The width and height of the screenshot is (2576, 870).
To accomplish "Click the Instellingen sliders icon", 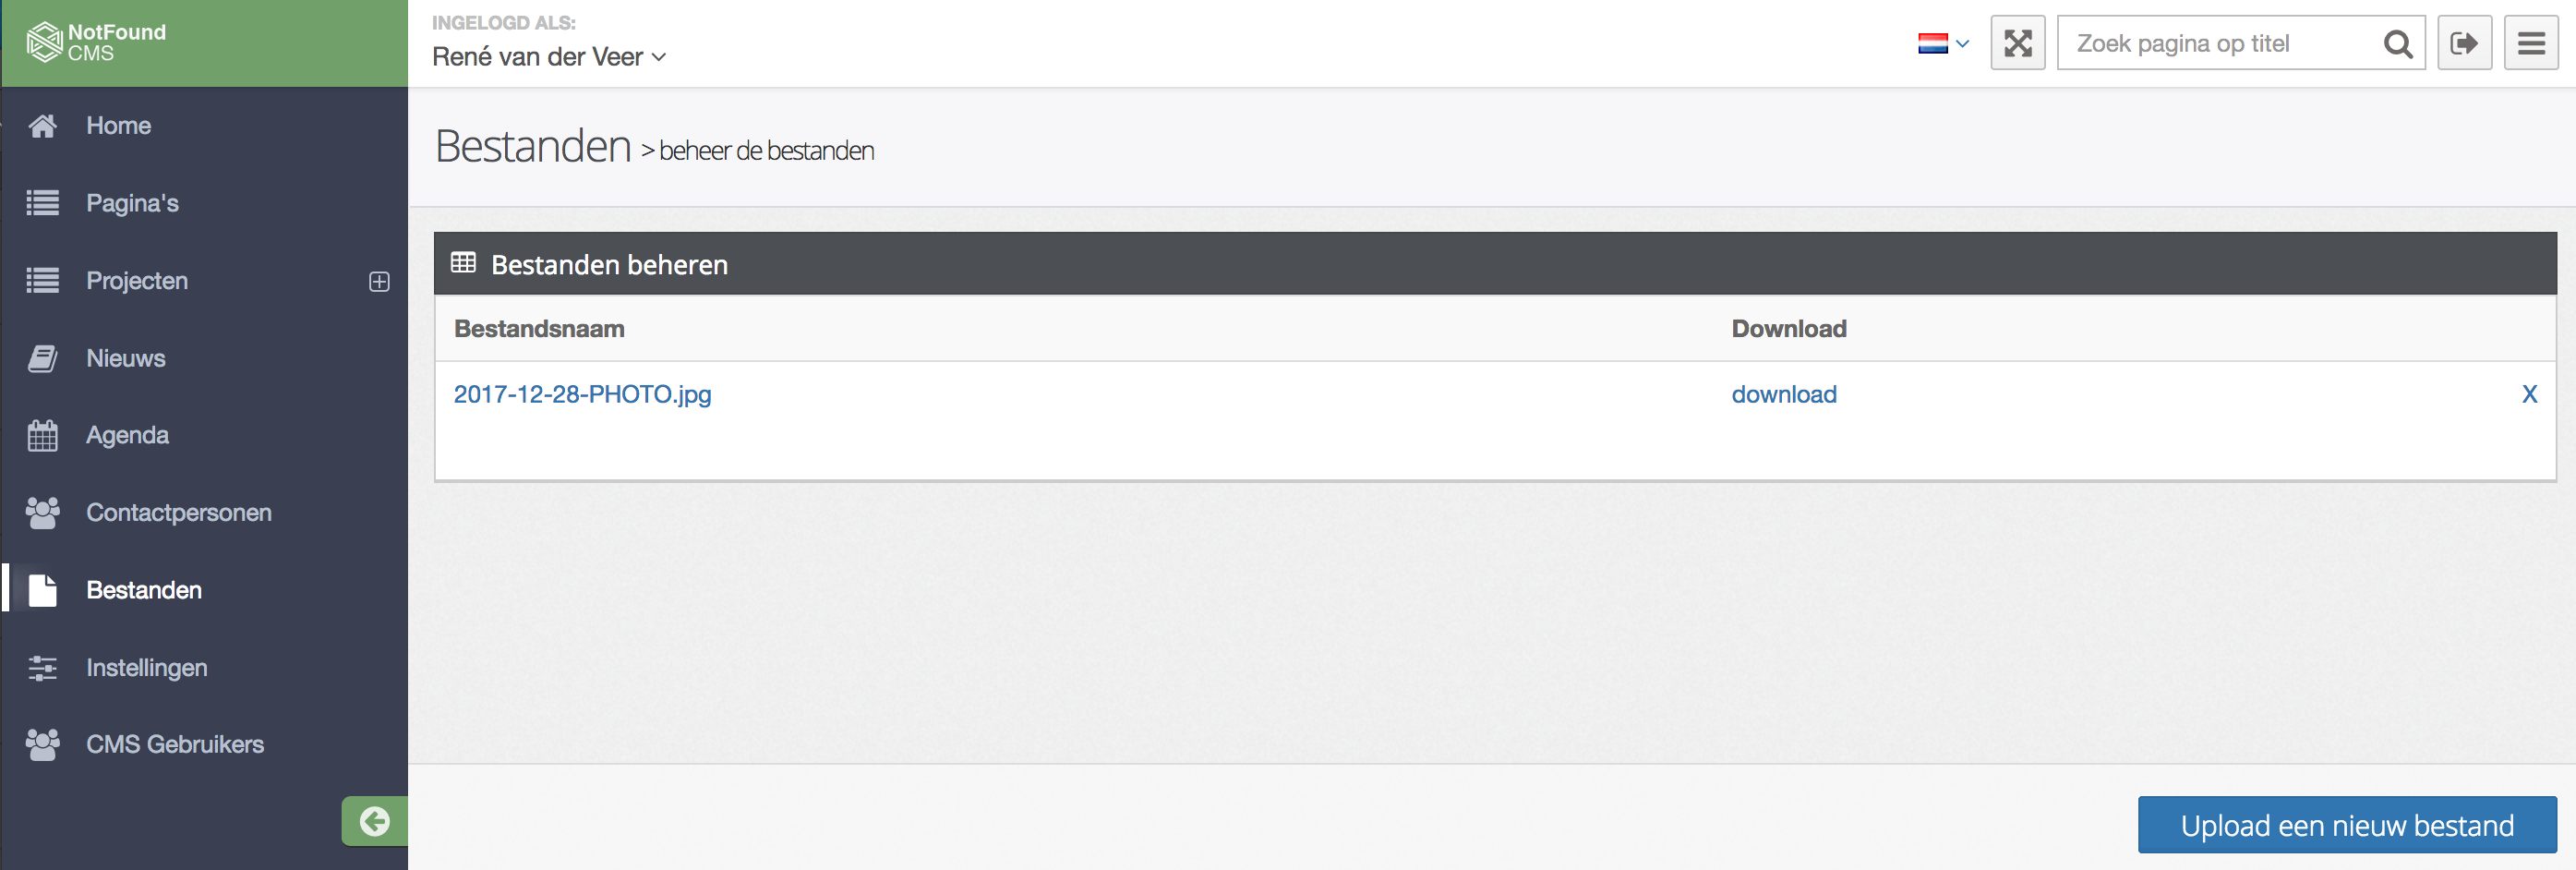I will (x=43, y=668).
